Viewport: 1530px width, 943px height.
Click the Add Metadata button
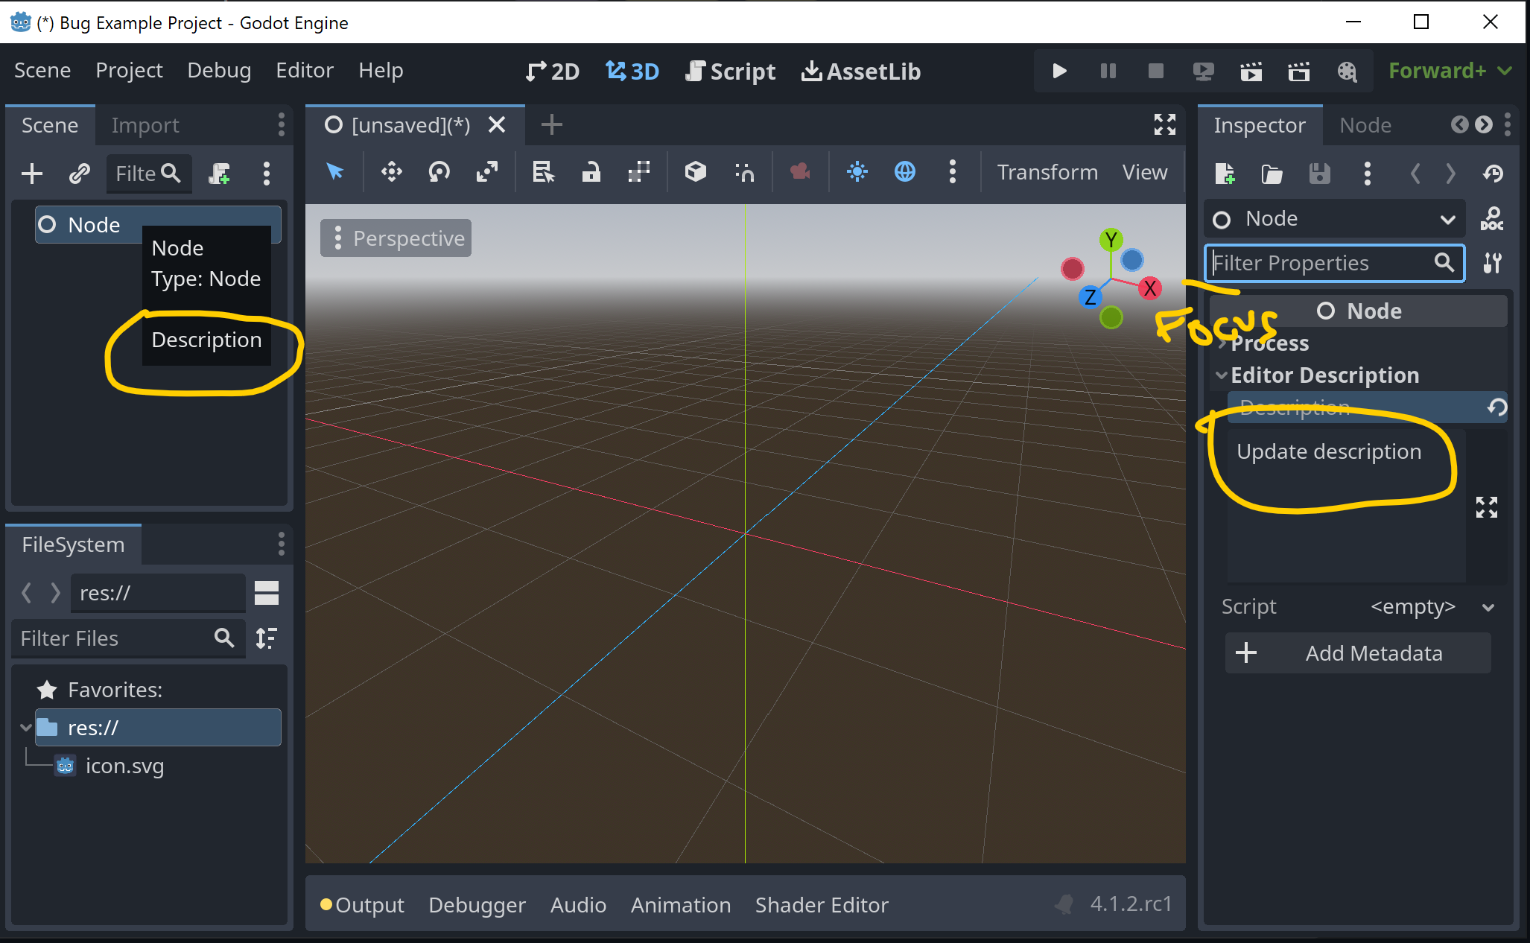1357,653
